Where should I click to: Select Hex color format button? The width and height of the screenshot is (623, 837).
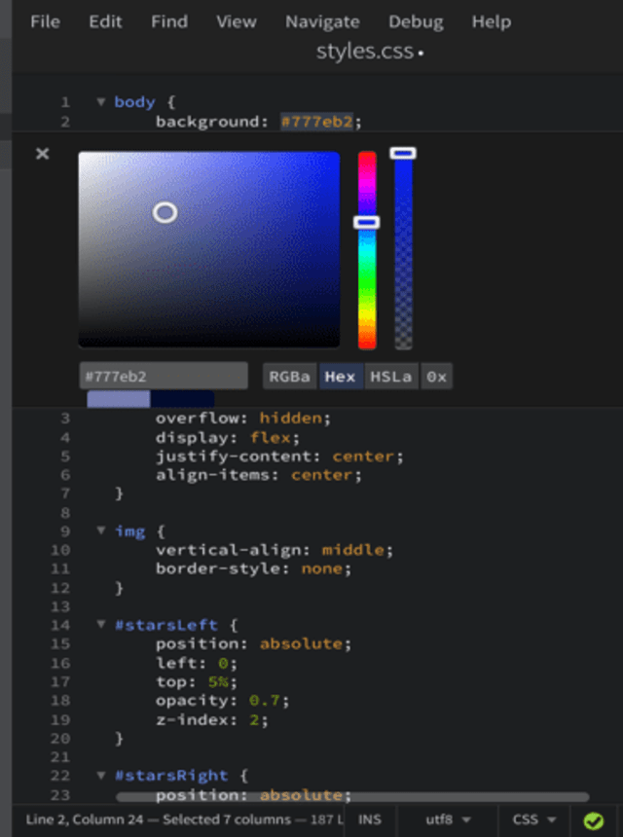340,377
